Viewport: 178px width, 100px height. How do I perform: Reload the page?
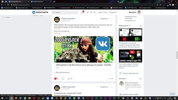(8, 5)
